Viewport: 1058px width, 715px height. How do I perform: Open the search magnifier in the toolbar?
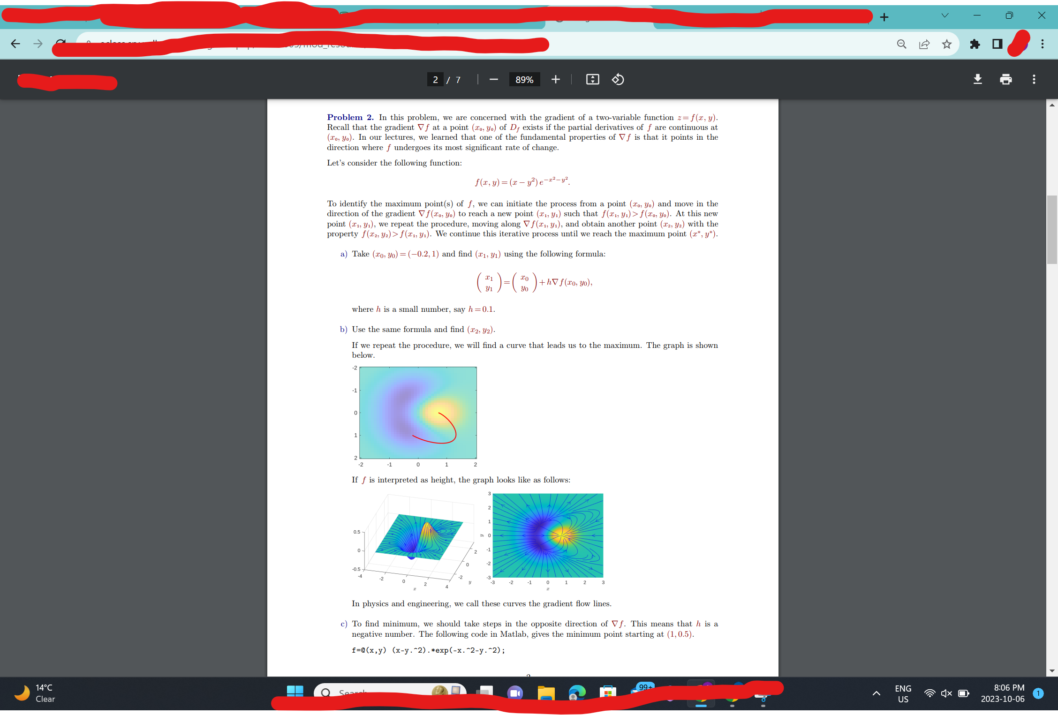[901, 44]
